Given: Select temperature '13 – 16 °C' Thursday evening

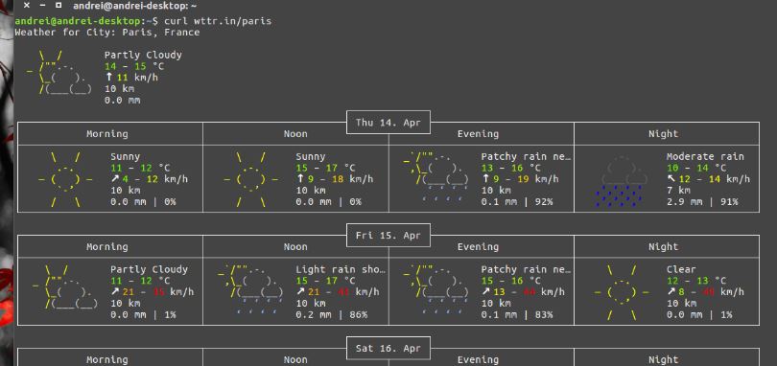Looking at the screenshot, I should [x=511, y=168].
